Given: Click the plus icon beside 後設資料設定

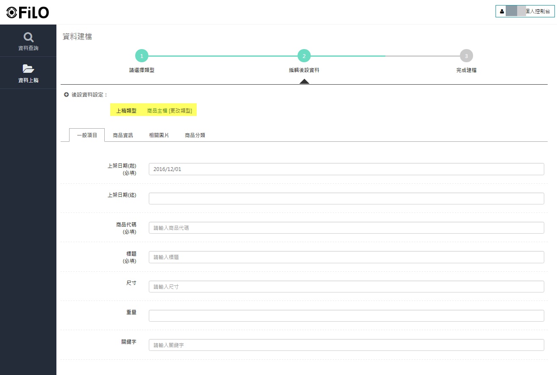Looking at the screenshot, I should [x=66, y=95].
